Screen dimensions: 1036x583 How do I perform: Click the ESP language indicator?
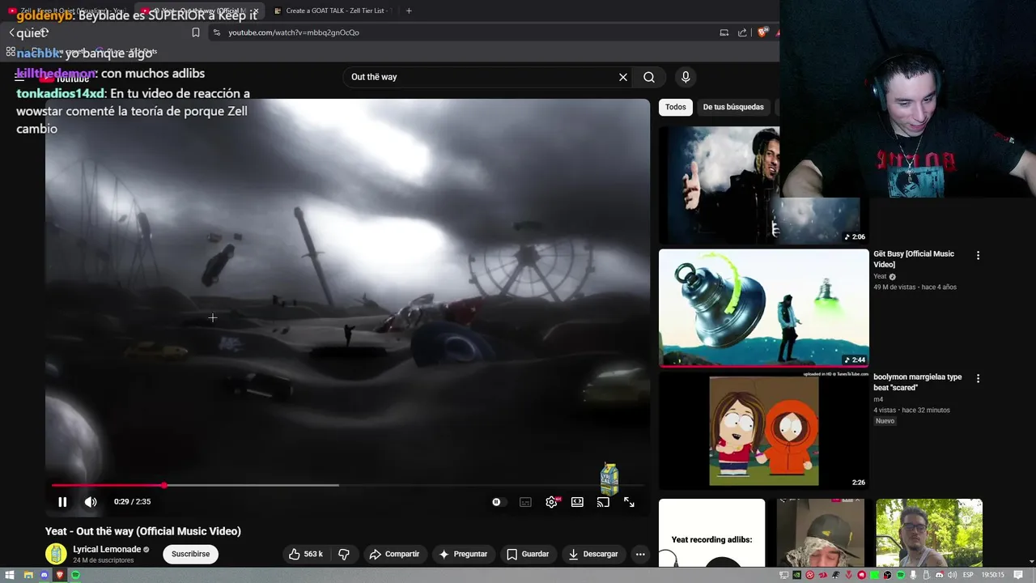pyautogui.click(x=968, y=575)
